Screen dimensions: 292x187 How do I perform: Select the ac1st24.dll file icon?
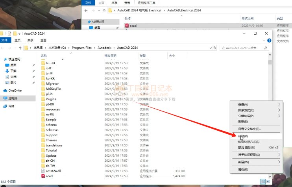43,171
